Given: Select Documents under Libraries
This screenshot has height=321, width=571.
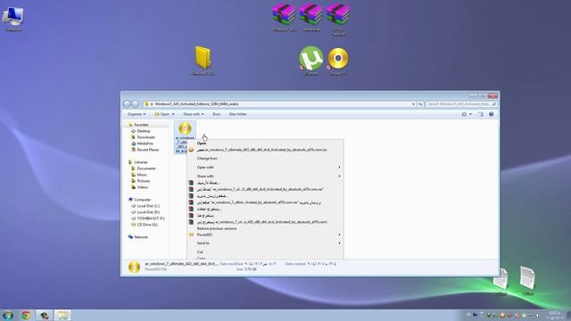Looking at the screenshot, I should tap(146, 169).
